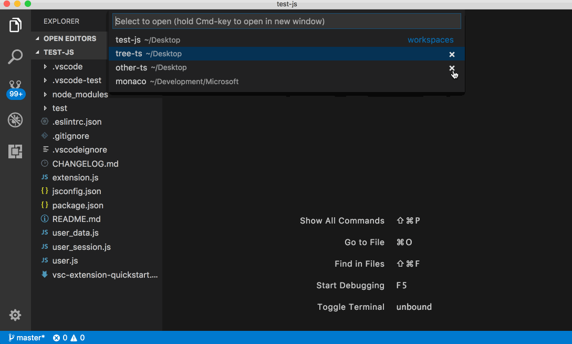Open Source Control view with 99+ badge

[15, 88]
